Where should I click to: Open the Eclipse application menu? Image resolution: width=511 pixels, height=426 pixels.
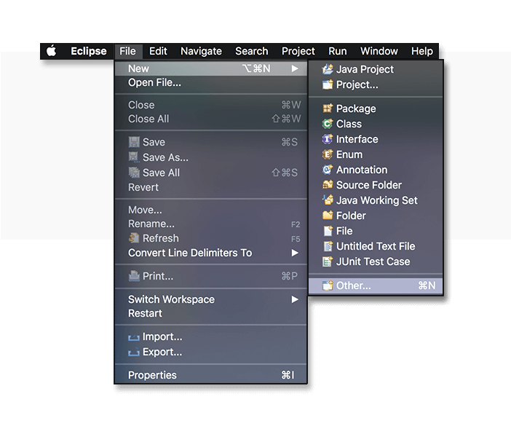tap(89, 51)
